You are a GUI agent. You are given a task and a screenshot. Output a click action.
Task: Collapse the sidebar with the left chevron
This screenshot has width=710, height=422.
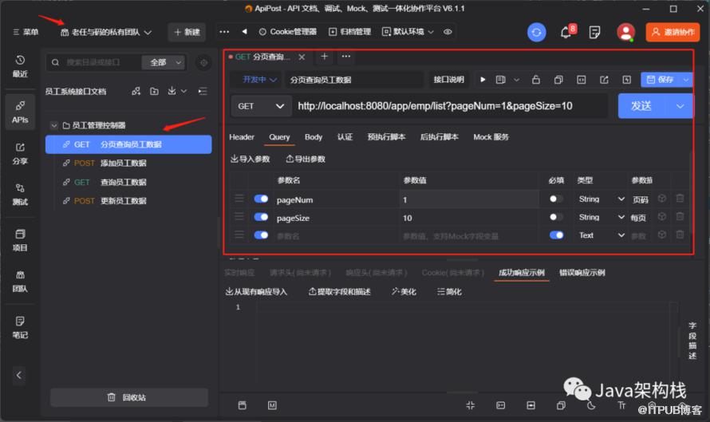pos(19,375)
